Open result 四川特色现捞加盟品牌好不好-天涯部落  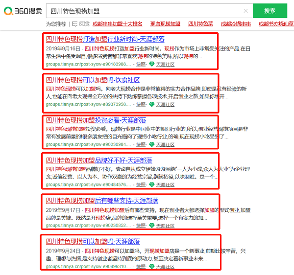(98, 160)
